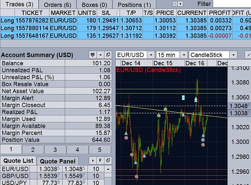The height and width of the screenshot is (185, 251).
Task: Click the Unrealized P&L (%) row
Action: click(x=56, y=77)
